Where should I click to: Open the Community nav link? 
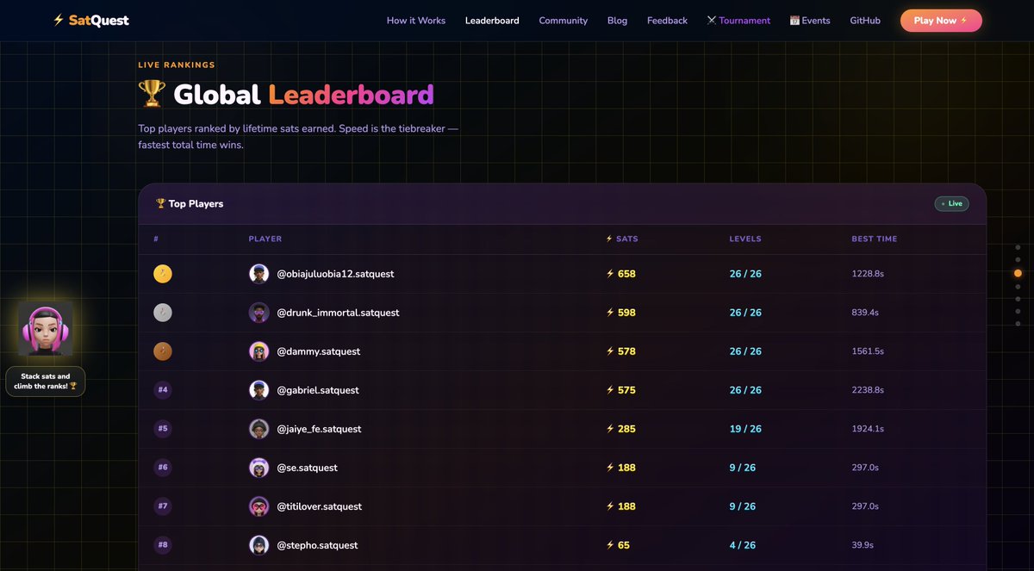pos(564,21)
